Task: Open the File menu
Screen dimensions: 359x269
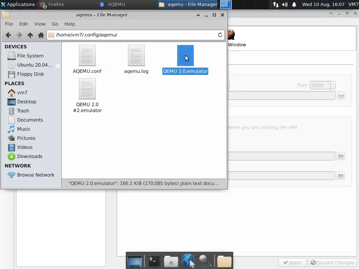Action: pos(9,24)
